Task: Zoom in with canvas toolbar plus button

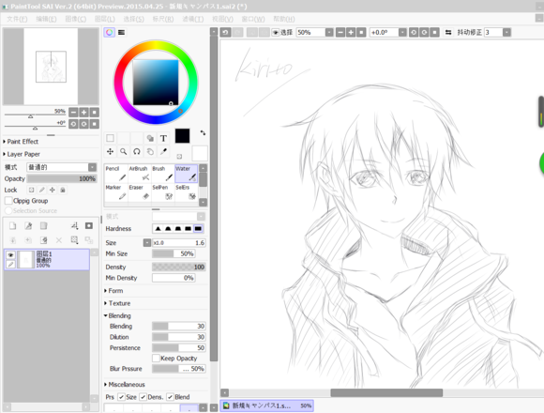Action: pos(351,32)
